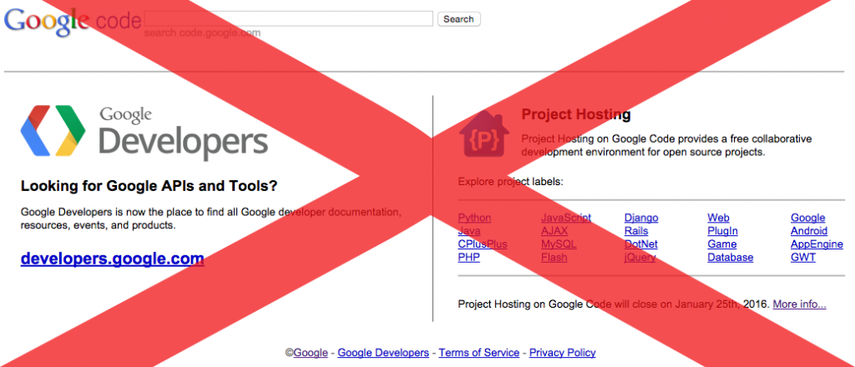The width and height of the screenshot is (855, 367).
Task: Open the Rails project label
Action: 636,231
